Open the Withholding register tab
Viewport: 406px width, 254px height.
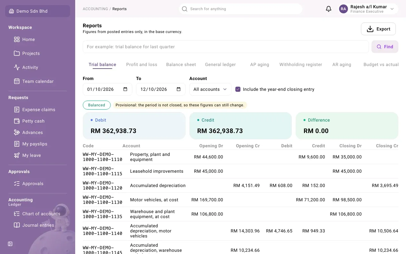301,64
